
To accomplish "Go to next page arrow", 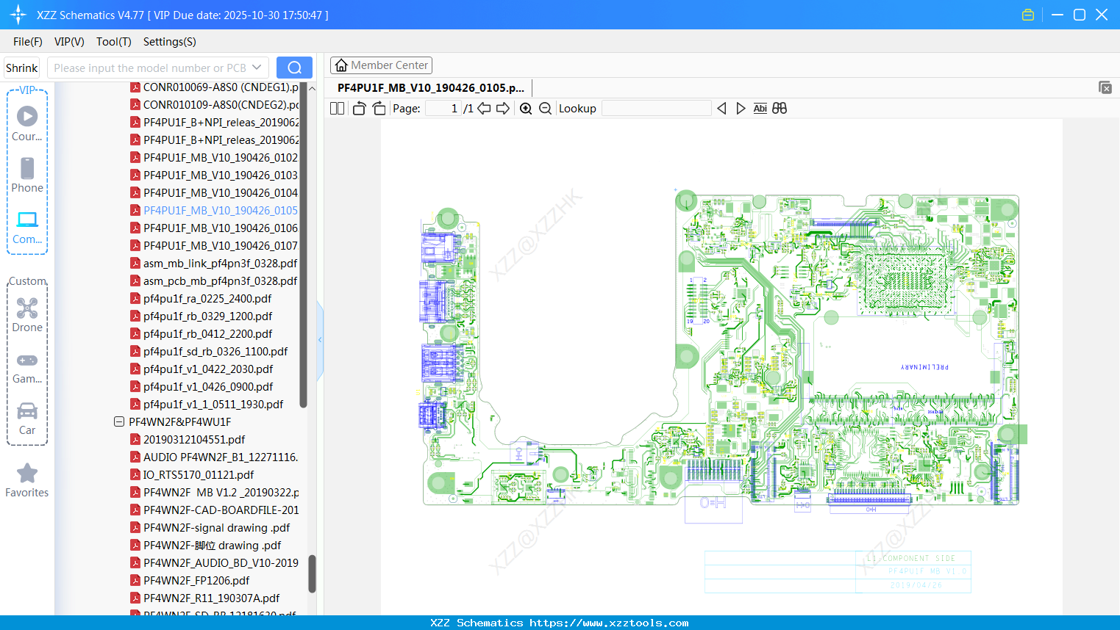I will coord(503,109).
